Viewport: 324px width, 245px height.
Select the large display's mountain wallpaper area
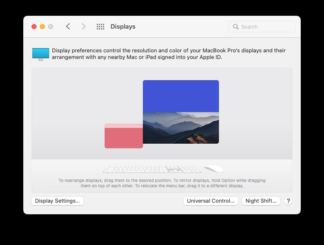[x=181, y=128]
